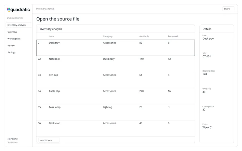Click the reserved value 12
242x151 pixels.
coord(169,59)
